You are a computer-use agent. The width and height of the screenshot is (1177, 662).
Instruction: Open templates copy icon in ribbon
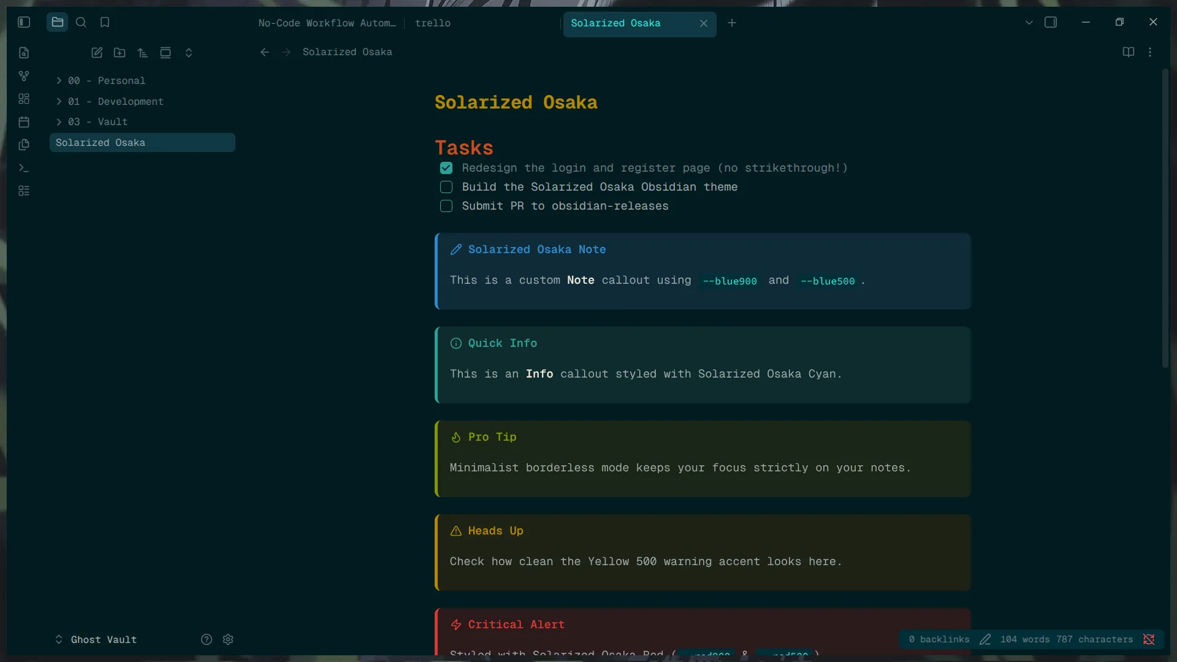click(x=24, y=145)
